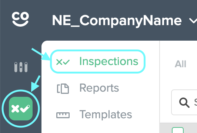Screen dimensions: 197x133
Task: Focus the search input field
Action: pyautogui.click(x=184, y=102)
